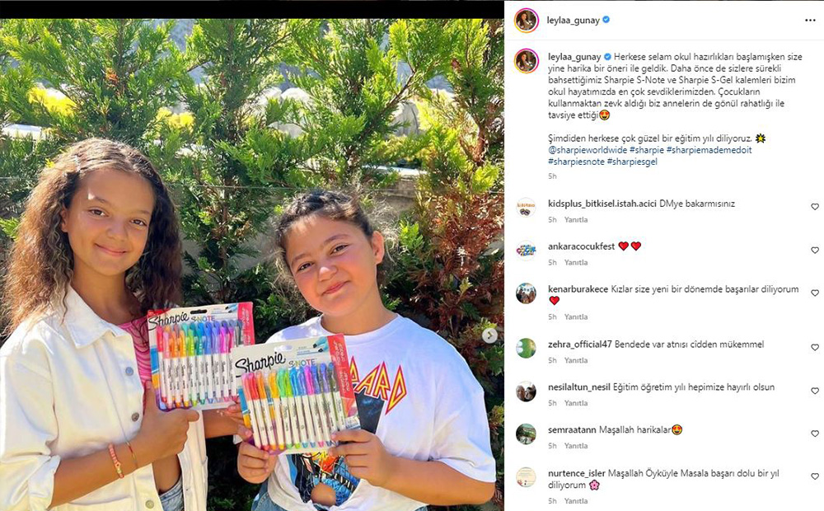Open the kenarburakece profile avatar

(526, 293)
